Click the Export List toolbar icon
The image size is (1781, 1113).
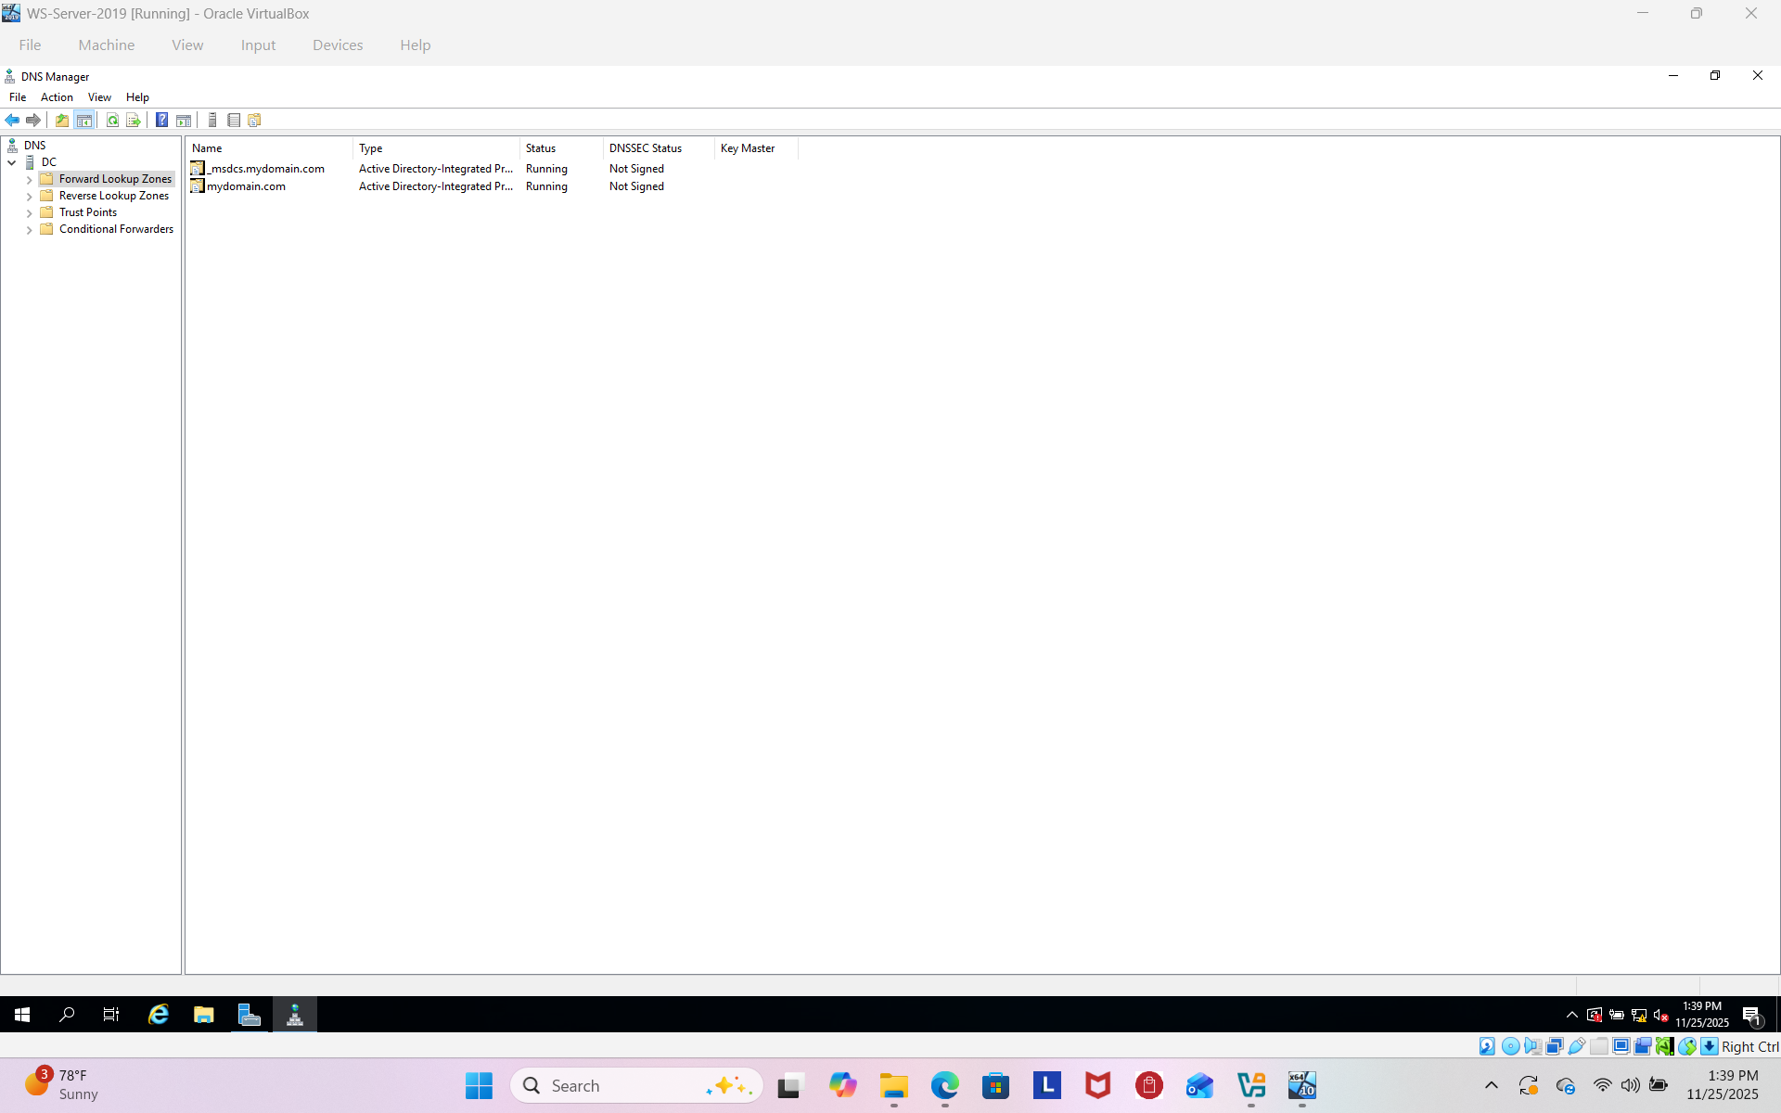[134, 120]
